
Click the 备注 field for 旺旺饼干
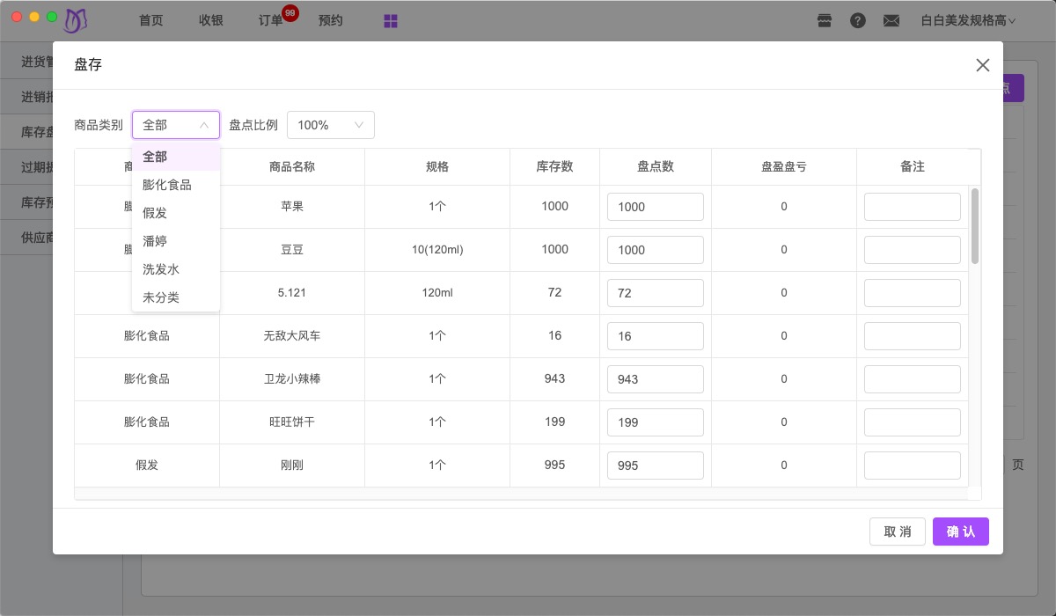click(912, 422)
